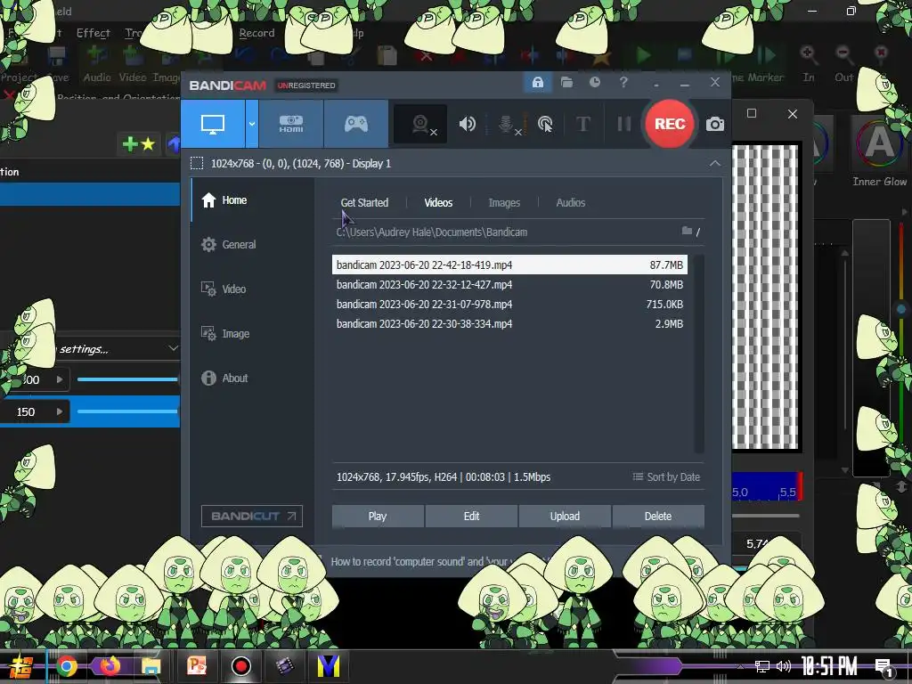Switch to Images tab

point(504,203)
